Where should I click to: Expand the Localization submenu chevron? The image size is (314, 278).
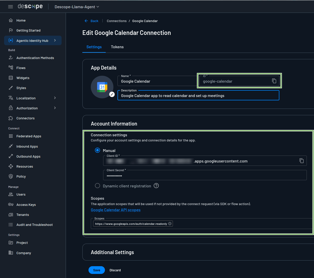[x=55, y=98]
